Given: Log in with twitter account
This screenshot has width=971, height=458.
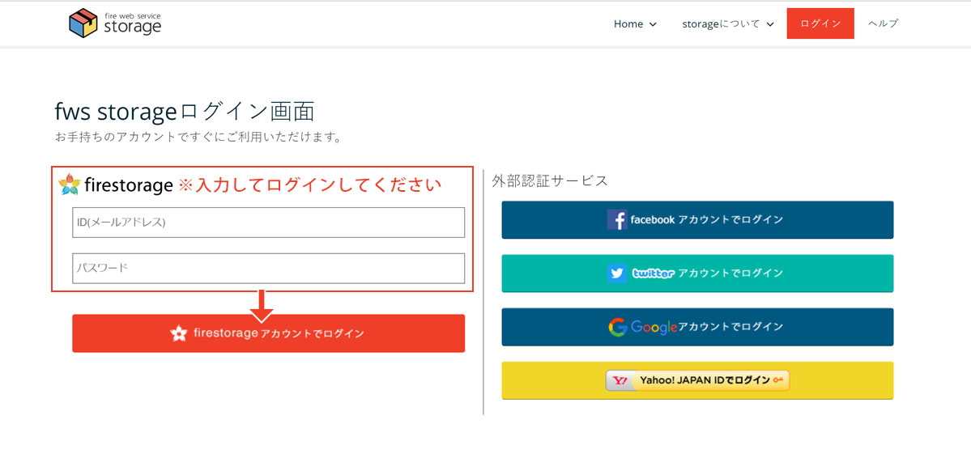Looking at the screenshot, I should [697, 273].
